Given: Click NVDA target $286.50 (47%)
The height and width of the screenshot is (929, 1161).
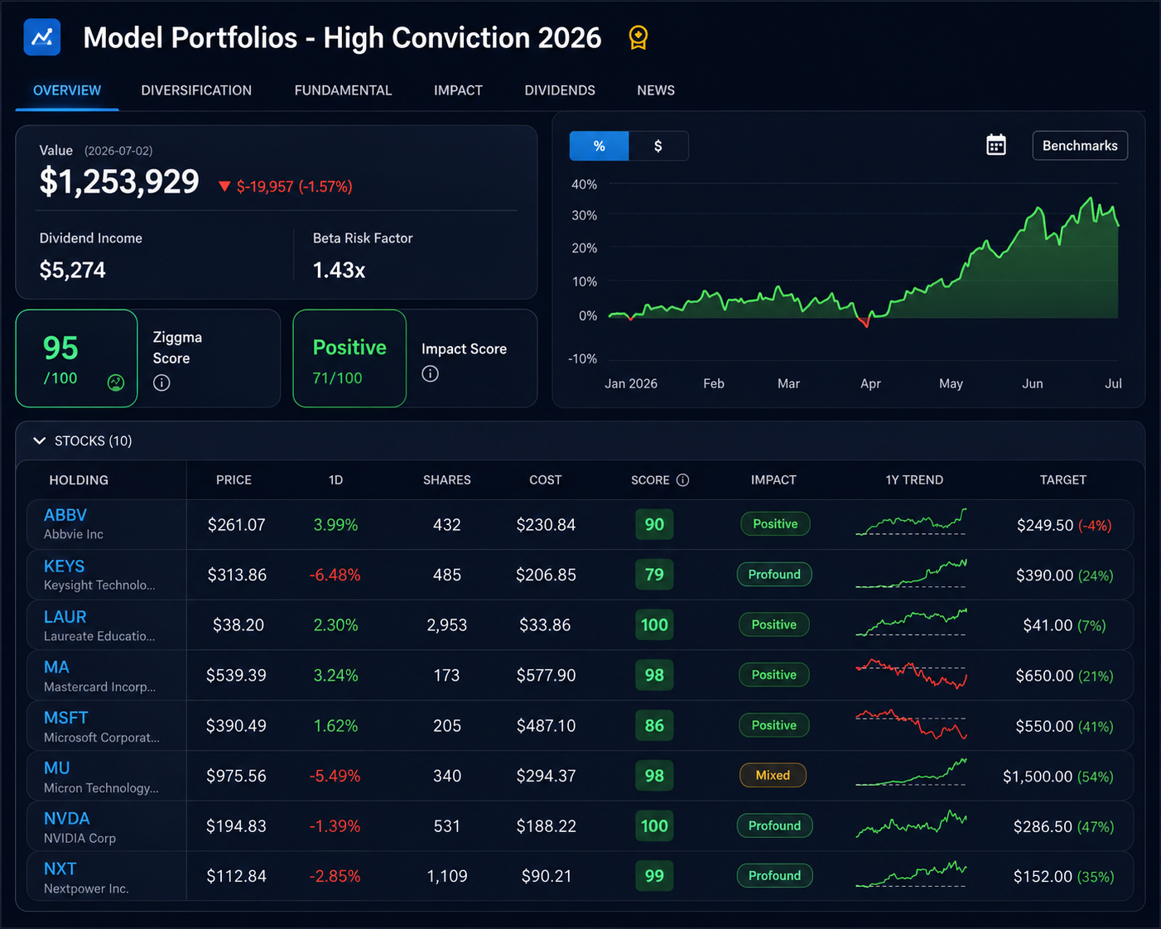Looking at the screenshot, I should (x=1063, y=827).
